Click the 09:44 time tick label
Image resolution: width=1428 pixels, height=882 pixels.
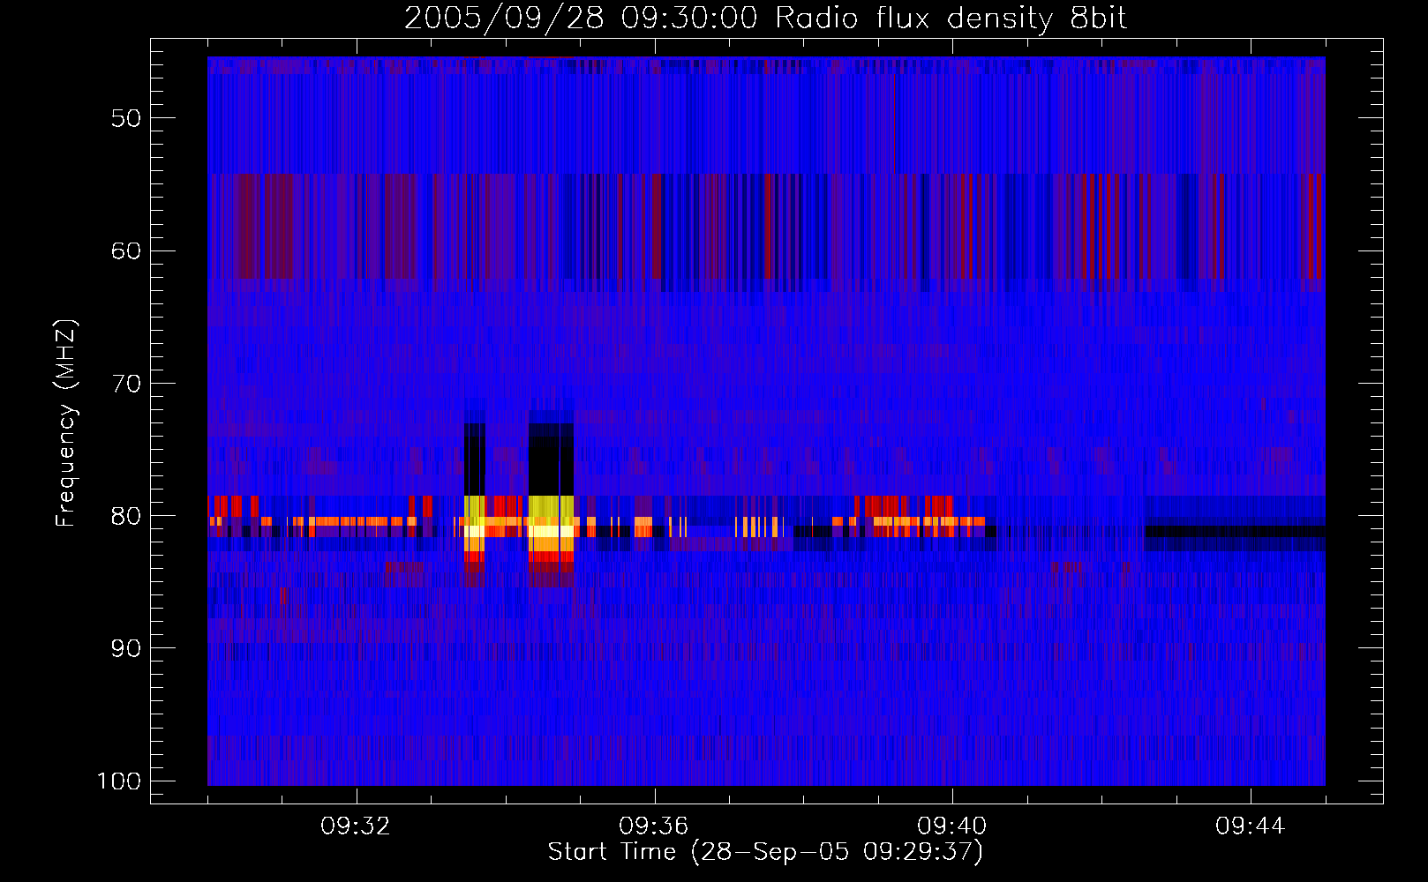pos(1251,826)
